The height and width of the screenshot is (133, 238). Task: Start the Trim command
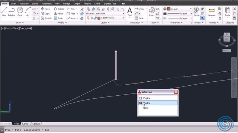tap(71, 9)
